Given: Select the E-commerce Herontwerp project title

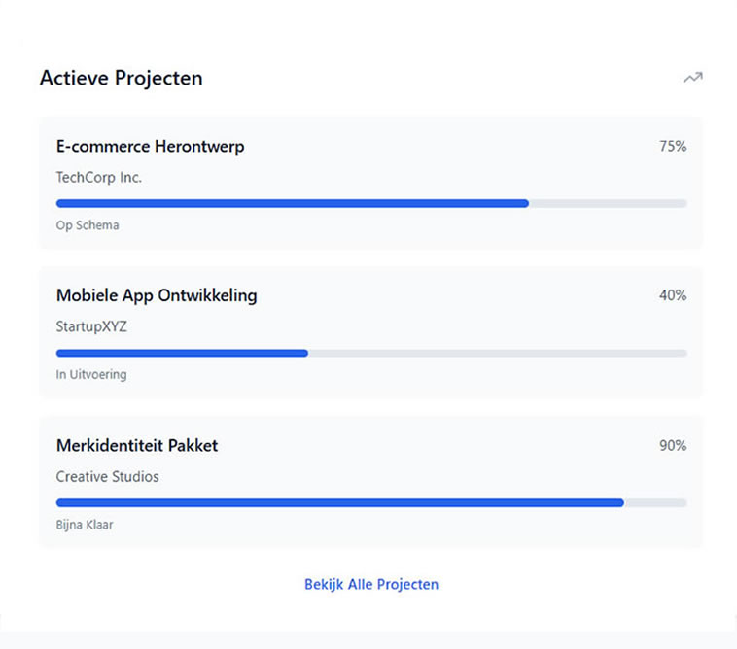Looking at the screenshot, I should coord(151,147).
